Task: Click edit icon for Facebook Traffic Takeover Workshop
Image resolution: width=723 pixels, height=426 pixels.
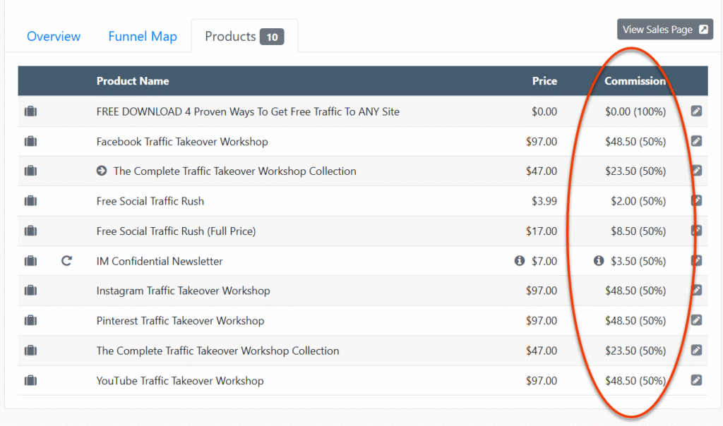Action: coord(696,141)
